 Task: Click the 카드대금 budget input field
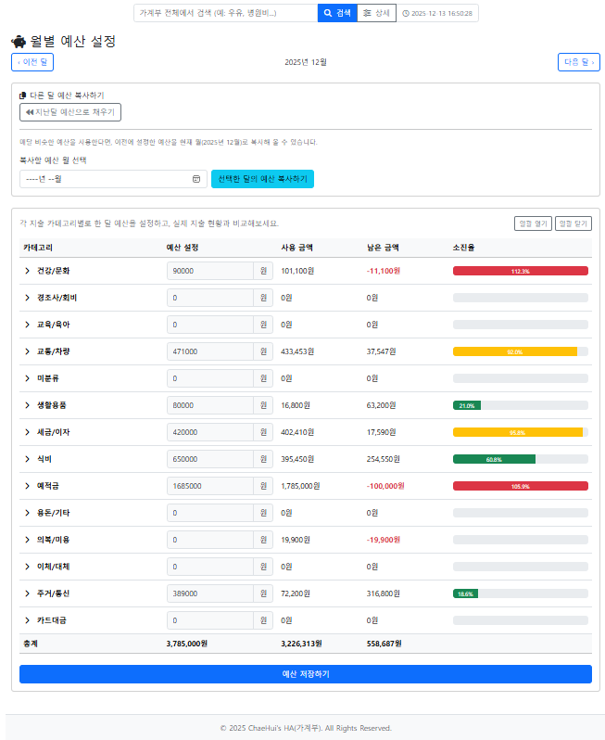point(209,620)
